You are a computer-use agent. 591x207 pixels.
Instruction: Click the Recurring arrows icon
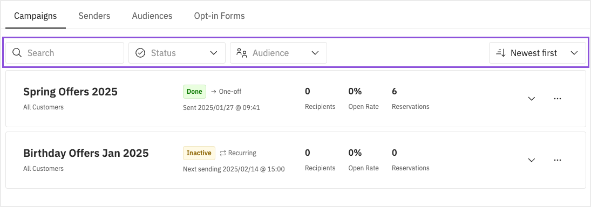(x=223, y=153)
